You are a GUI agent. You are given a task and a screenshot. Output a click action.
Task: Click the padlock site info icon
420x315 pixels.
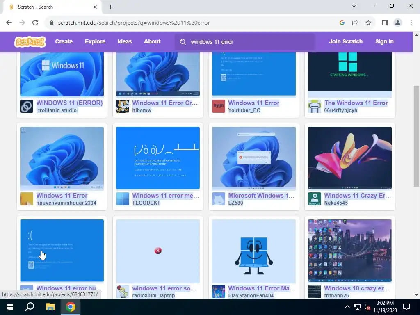click(x=52, y=23)
